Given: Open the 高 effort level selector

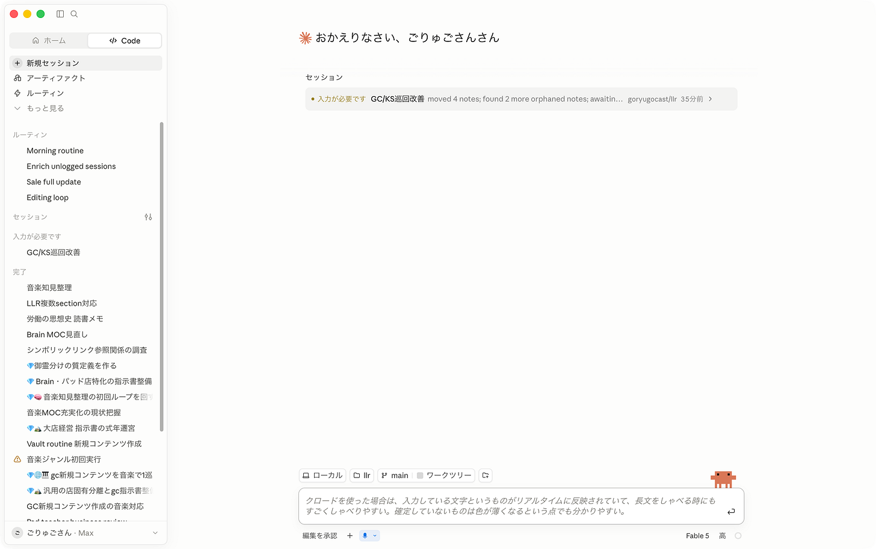Looking at the screenshot, I should tap(723, 536).
